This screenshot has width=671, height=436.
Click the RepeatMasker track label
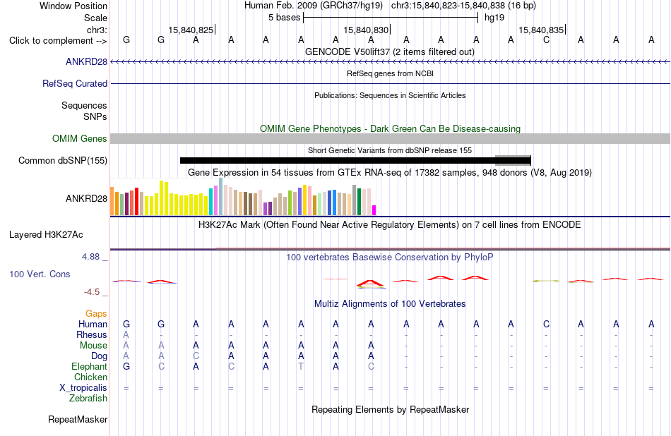pyautogui.click(x=78, y=419)
